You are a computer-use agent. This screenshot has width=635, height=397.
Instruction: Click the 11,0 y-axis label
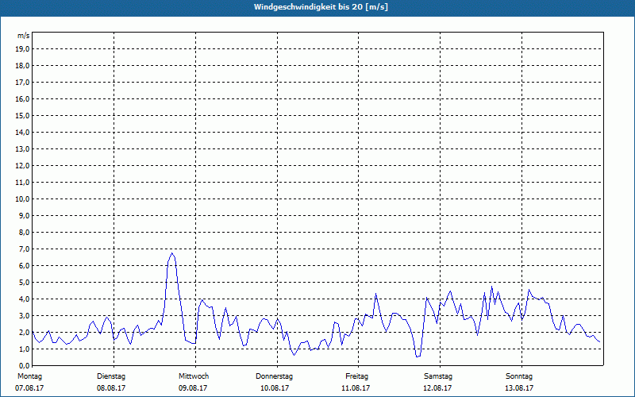pyautogui.click(x=22, y=183)
